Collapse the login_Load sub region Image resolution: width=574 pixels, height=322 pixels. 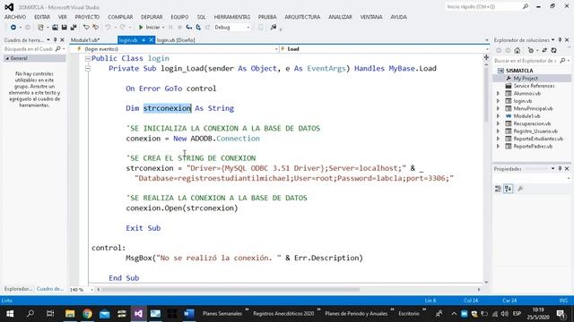(88, 68)
